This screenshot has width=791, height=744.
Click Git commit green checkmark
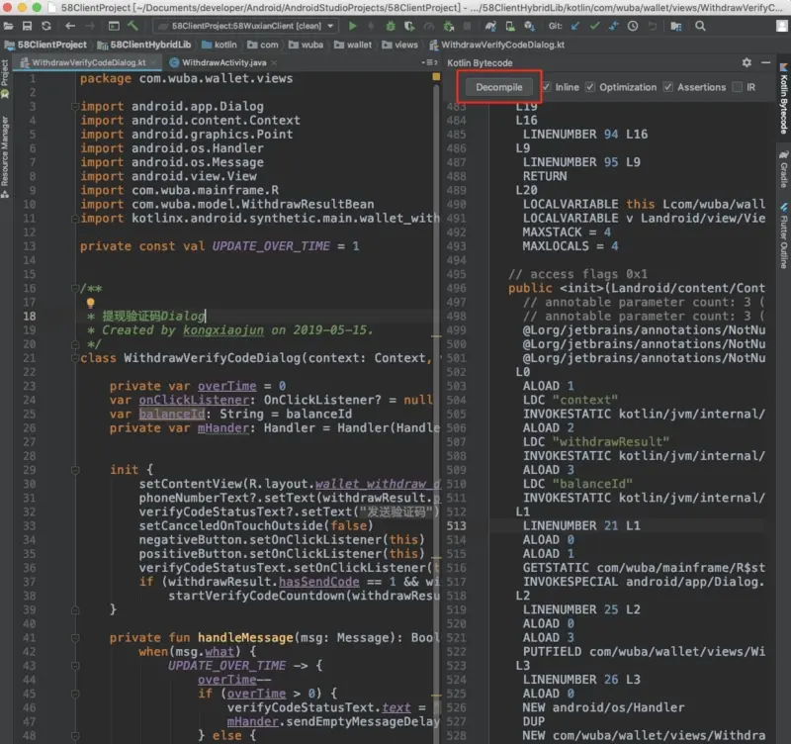pyautogui.click(x=595, y=26)
